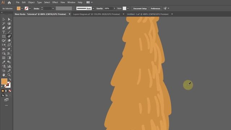Select the Eraser tool
The image size is (231, 130).
pyautogui.click(x=9, y=41)
